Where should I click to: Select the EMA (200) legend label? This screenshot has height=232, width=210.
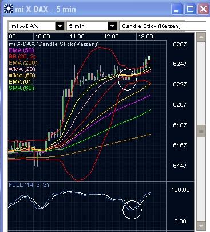pos(23,63)
